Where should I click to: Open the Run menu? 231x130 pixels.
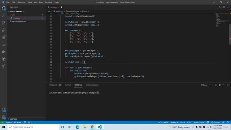[41, 3]
